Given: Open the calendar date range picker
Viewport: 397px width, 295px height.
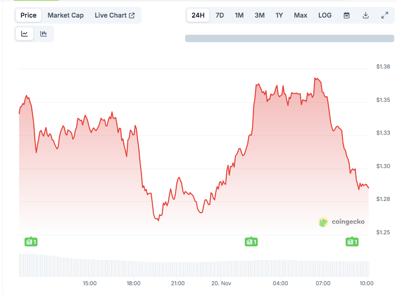Looking at the screenshot, I should 347,15.
